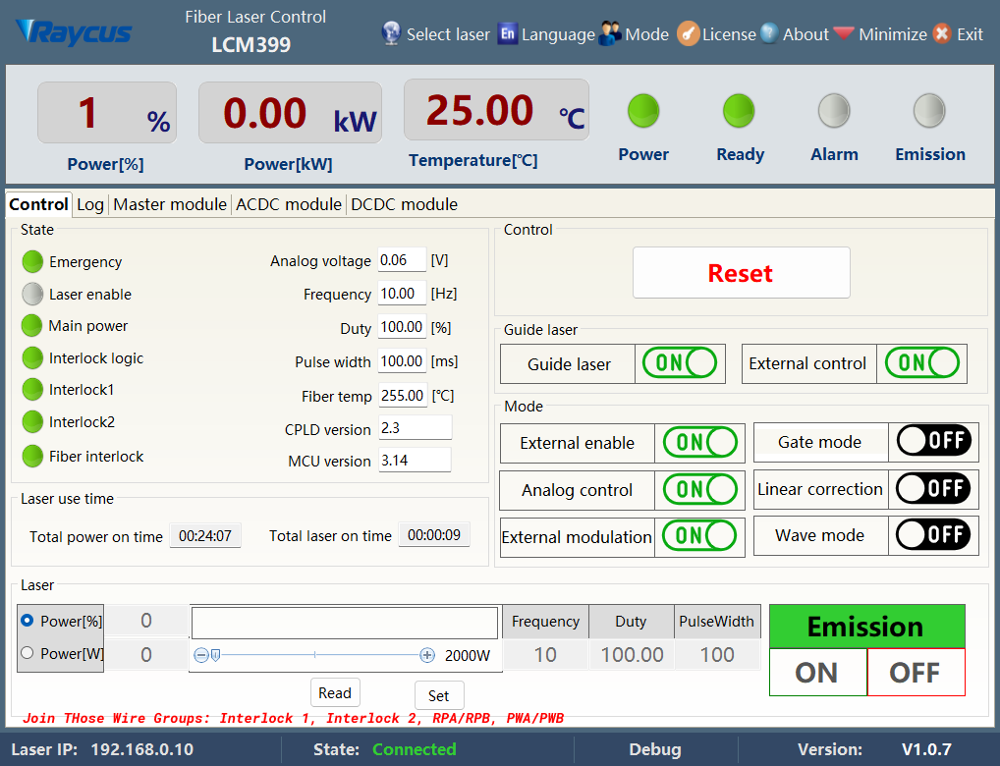Enable Gate mode toggle
The width and height of the screenshot is (1000, 766).
(933, 442)
